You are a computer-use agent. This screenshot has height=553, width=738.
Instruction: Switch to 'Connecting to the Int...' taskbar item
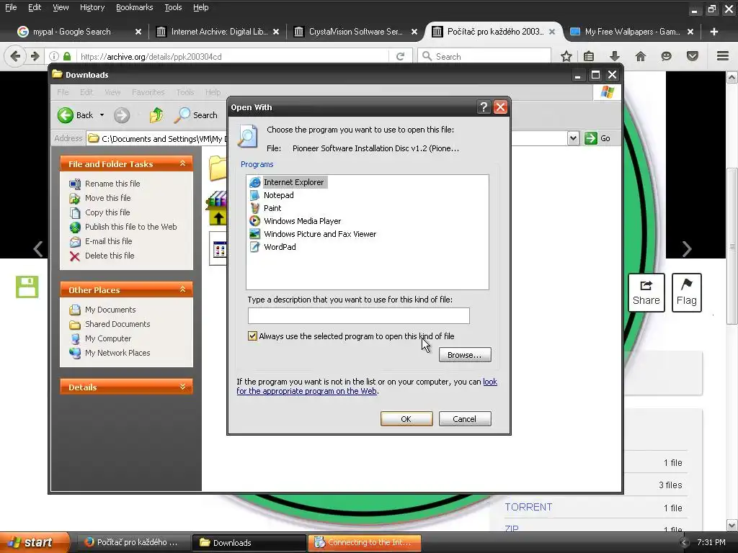click(364, 543)
